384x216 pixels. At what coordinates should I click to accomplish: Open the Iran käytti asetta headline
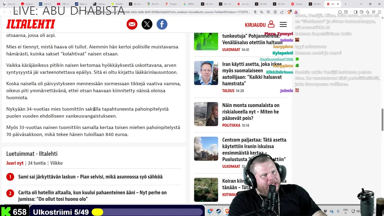coord(252,74)
